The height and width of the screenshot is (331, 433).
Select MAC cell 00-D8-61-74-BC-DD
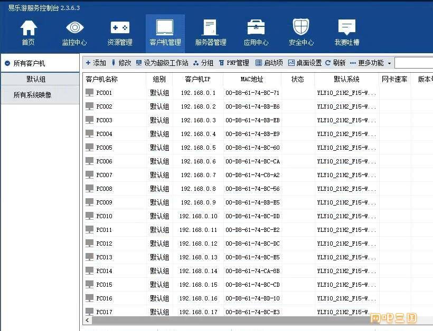pos(252,216)
